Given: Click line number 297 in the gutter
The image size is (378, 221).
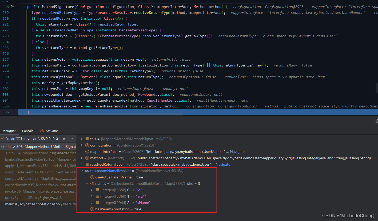Looking at the screenshot, I should coord(5,59).
